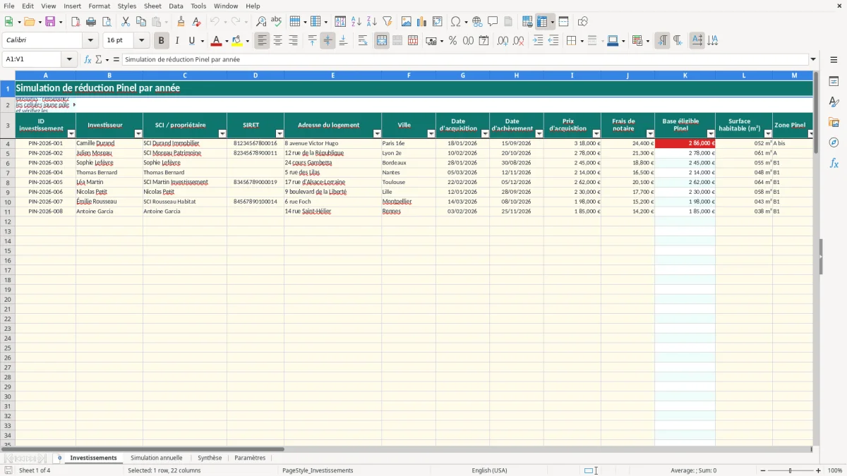This screenshot has width=847, height=476.
Task: Insert a hyperlink
Action: pos(477,22)
